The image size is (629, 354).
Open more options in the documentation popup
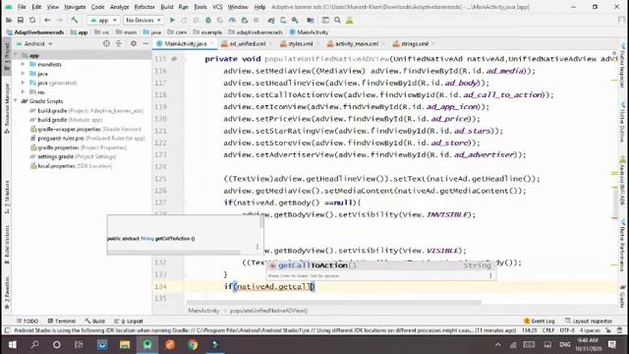point(257,247)
